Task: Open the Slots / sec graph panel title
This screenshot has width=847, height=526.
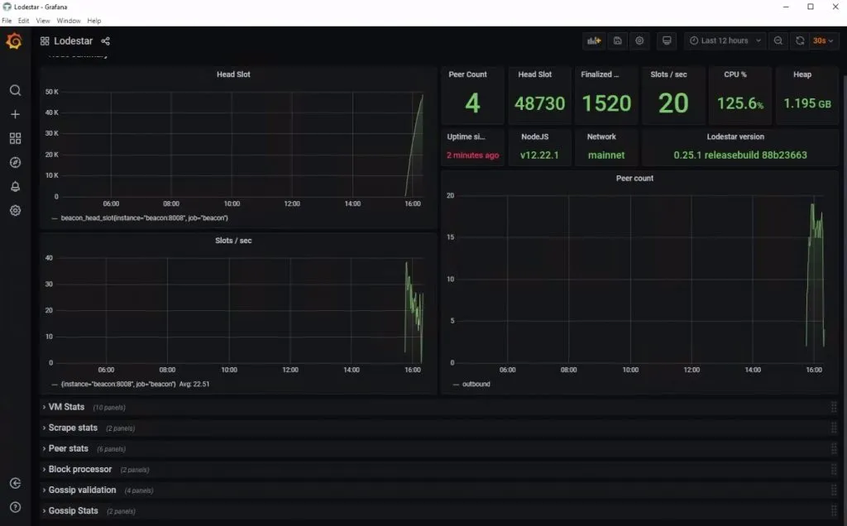Action: click(233, 241)
